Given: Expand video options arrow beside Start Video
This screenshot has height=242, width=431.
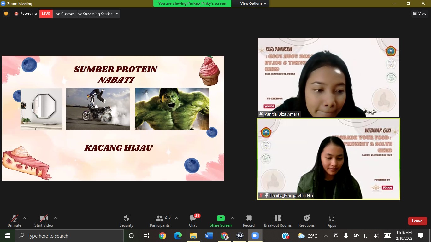Looking at the screenshot, I should pos(56,218).
